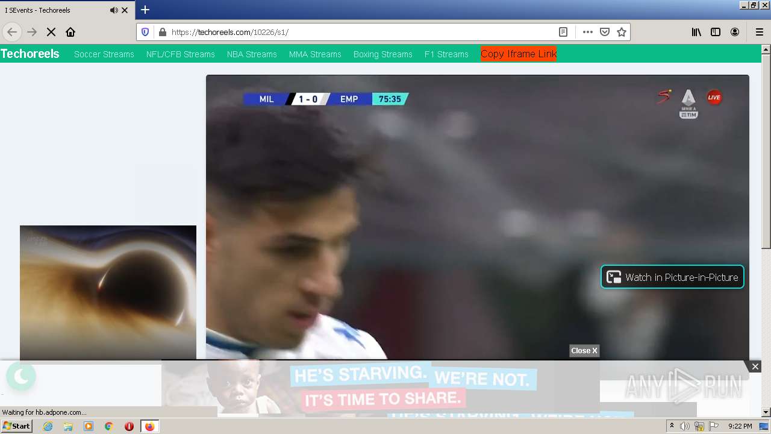
Task: Open the browser home page
Action: point(70,32)
